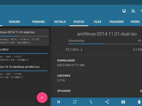Open the RSS feed icon
The height and width of the screenshot is (106, 142).
click(x=133, y=11)
